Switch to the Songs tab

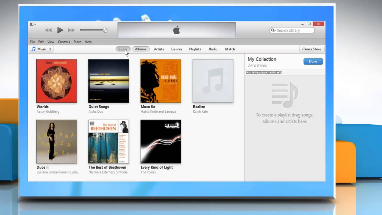pyautogui.click(x=123, y=49)
